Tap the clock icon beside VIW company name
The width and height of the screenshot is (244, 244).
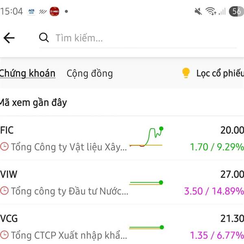point(4,191)
